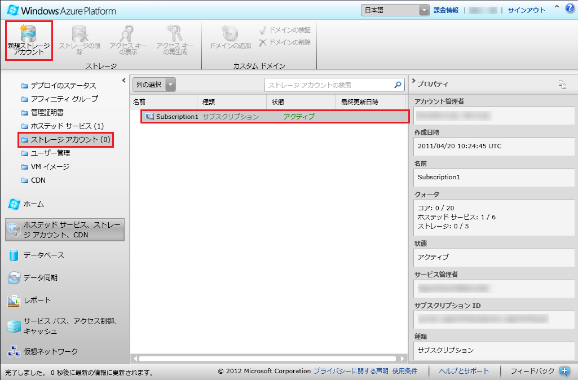The width and height of the screenshot is (578, 380).
Task: Sort by the 名前 column header
Action: (164, 102)
